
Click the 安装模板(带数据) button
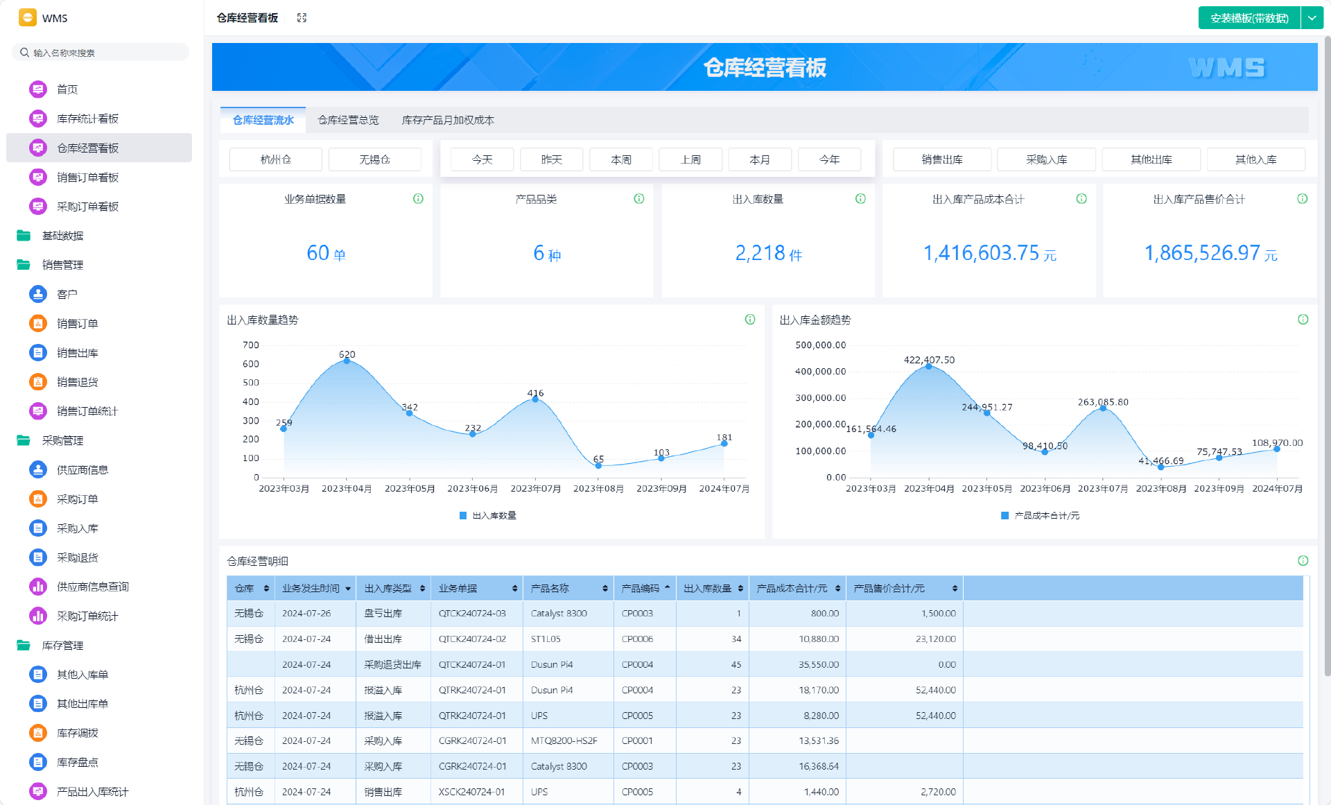coord(1249,18)
